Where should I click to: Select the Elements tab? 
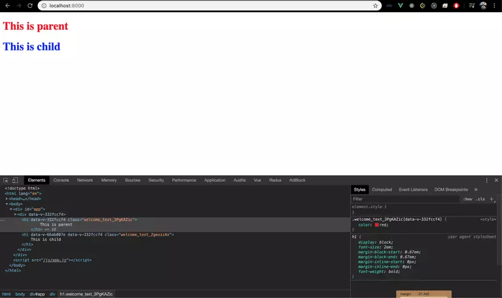[x=37, y=180]
